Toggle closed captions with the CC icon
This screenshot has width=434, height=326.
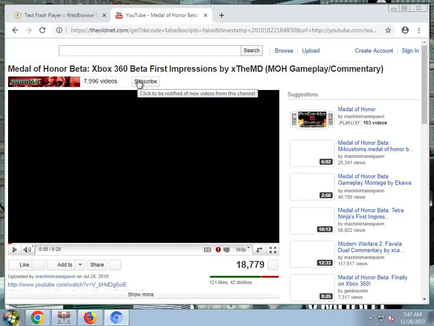coord(207,250)
